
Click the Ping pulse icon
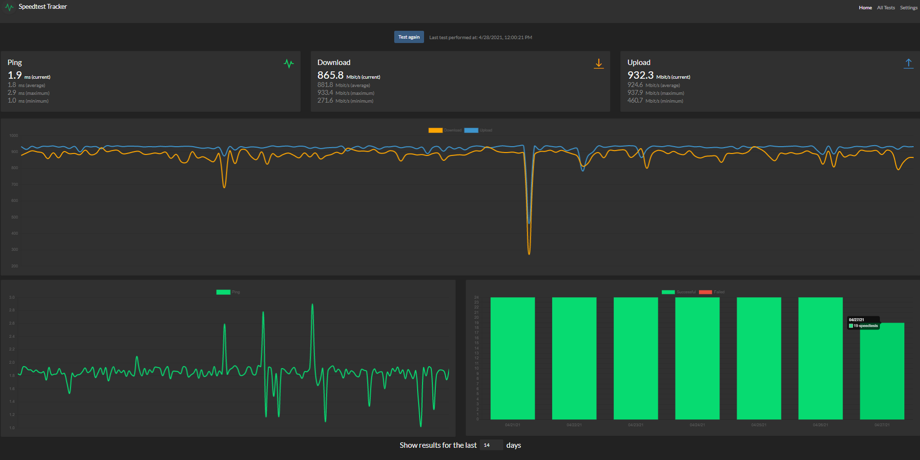[x=289, y=63]
